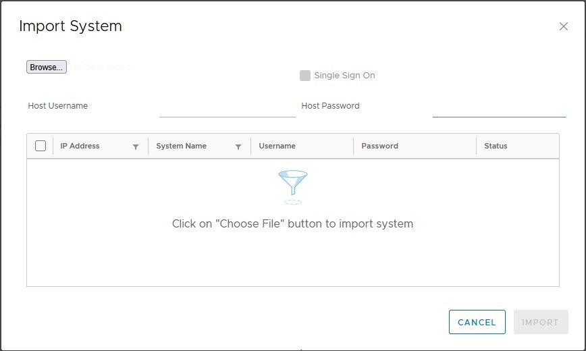Click the Import button
The image size is (586, 351).
coord(540,322)
